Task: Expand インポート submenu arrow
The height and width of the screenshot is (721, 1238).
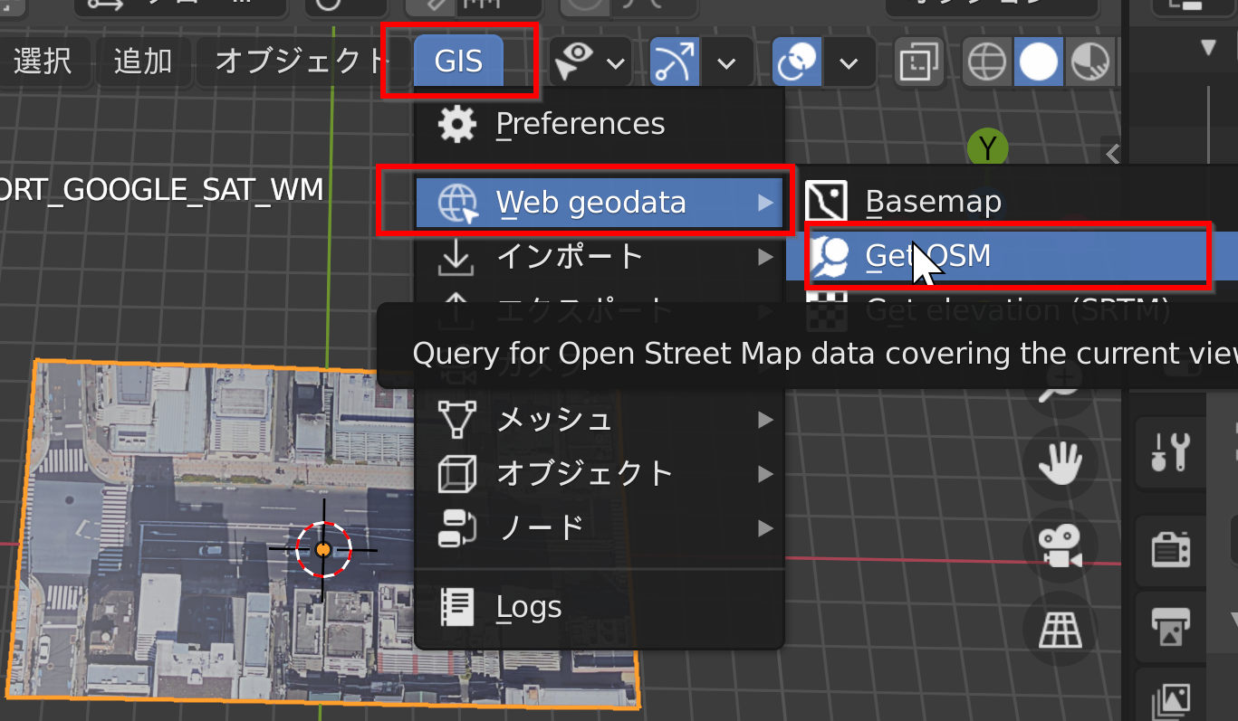Action: click(x=765, y=258)
